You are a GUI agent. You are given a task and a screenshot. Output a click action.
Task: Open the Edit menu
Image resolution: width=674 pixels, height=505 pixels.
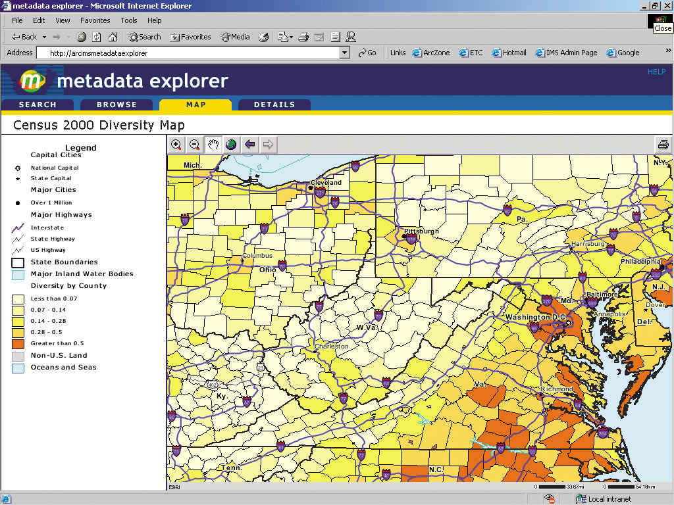click(39, 20)
